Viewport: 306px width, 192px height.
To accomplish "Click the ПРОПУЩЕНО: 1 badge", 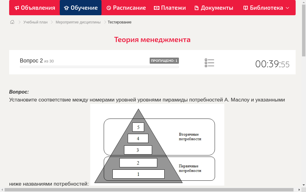I will pyautogui.click(x=165, y=60).
